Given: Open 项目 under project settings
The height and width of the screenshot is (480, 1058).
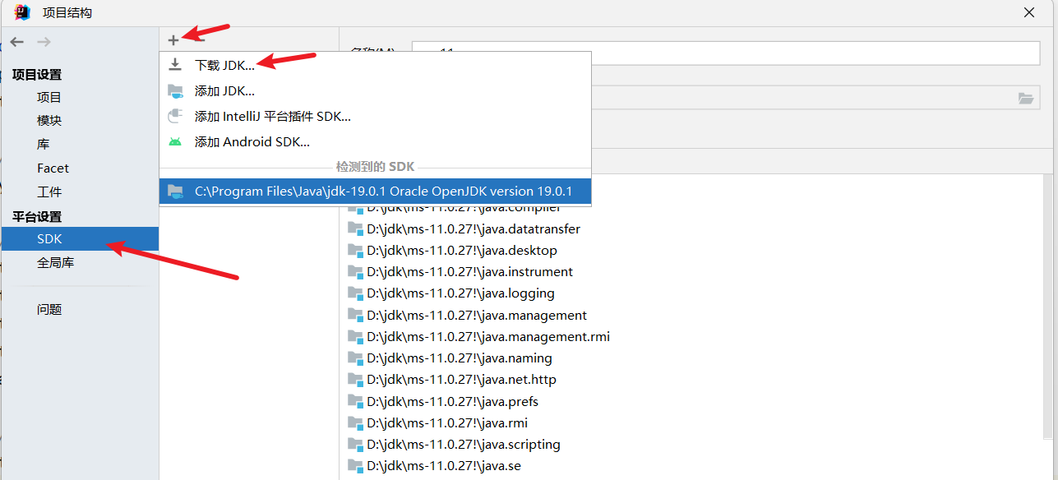Looking at the screenshot, I should 49,97.
